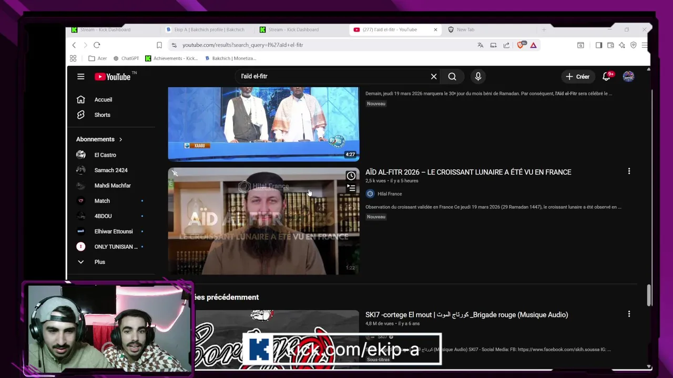Open the 4:27 news video thumbnail
Image resolution: width=673 pixels, height=378 pixels.
coord(263,124)
